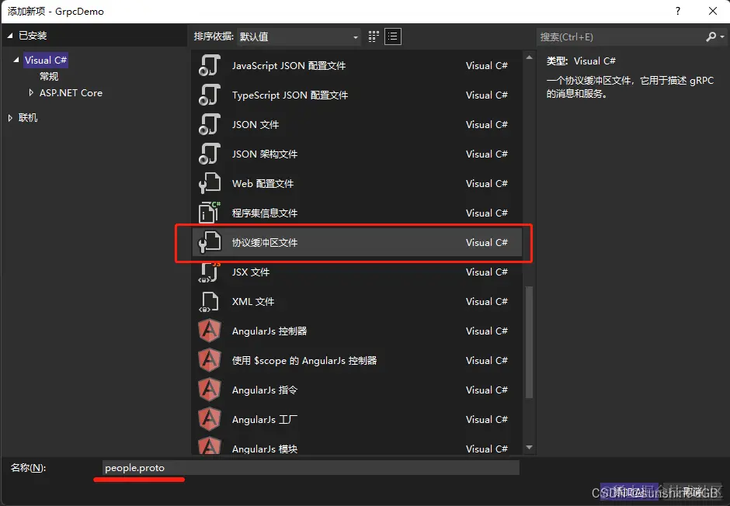Click the 使用 $scope 的 AngularJs 控制器 icon
Image resolution: width=730 pixels, height=506 pixels.
pos(209,360)
